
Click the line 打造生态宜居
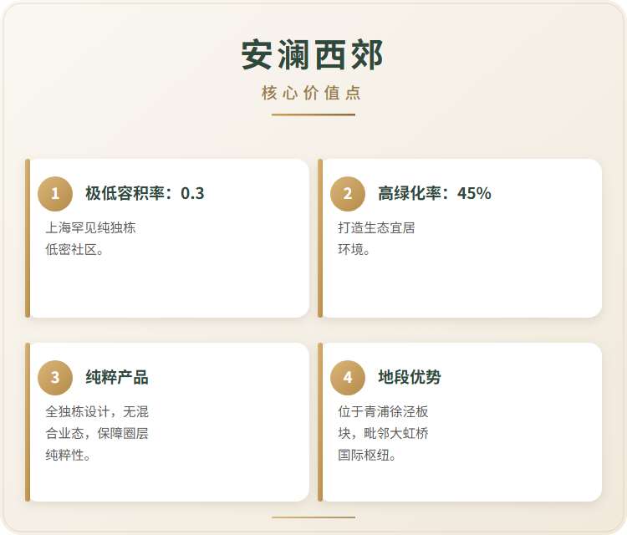377,228
